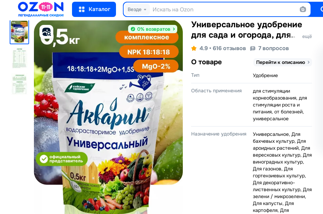This screenshot has height=214, width=323.
Task: Open the 7 вопросов link
Action: tap(273, 48)
